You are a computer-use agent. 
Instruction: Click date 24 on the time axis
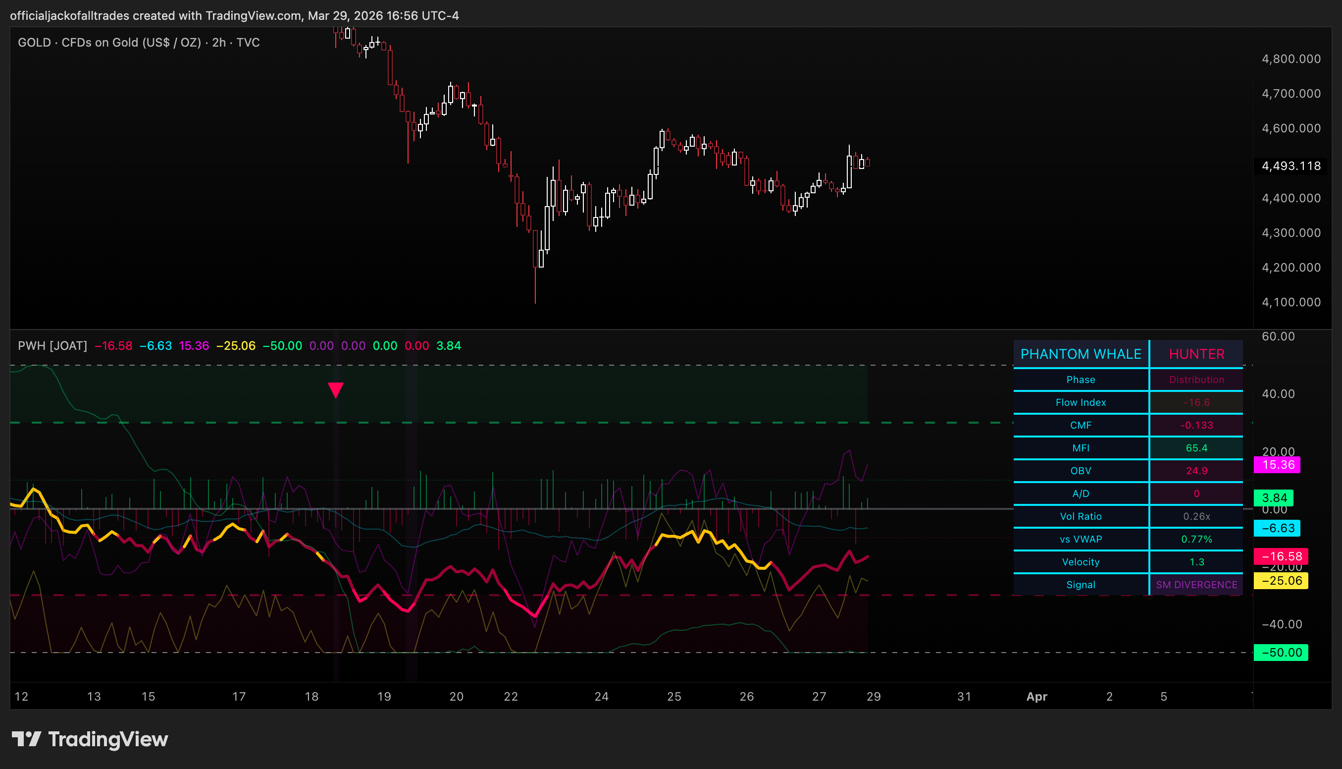click(x=602, y=697)
